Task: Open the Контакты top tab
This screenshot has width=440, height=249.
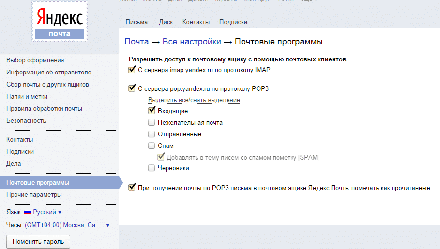Action: pos(196,22)
